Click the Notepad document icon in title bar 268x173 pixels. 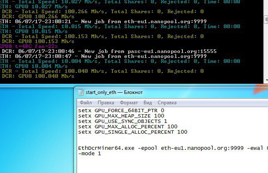tap(81, 92)
